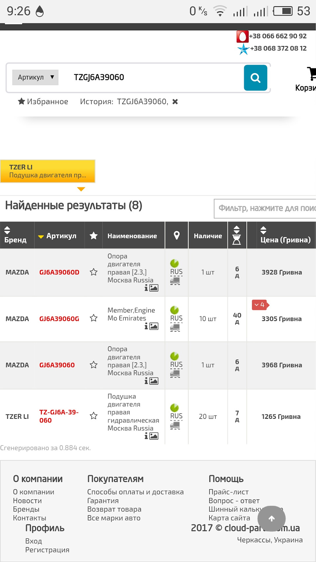
Task: Click Регистрация link
Action: [x=47, y=550]
